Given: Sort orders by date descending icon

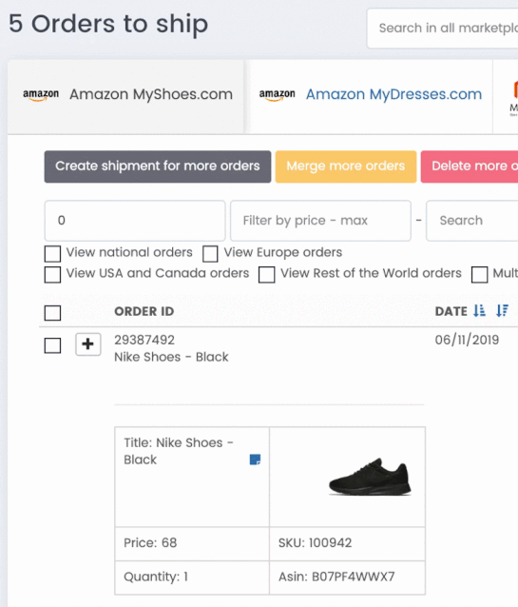Looking at the screenshot, I should pos(502,310).
